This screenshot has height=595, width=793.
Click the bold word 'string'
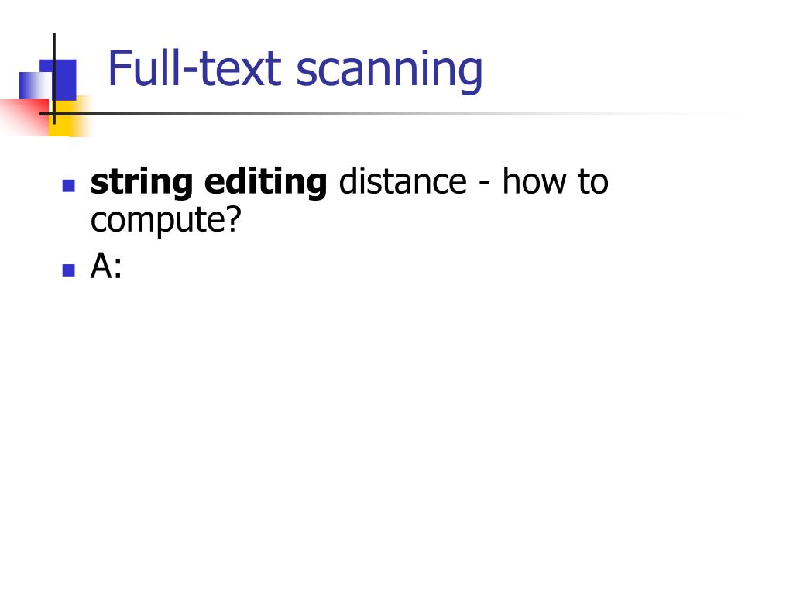coord(142,183)
